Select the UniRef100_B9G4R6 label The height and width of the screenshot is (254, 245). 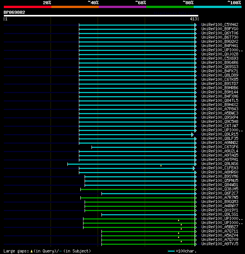[x=220, y=62]
